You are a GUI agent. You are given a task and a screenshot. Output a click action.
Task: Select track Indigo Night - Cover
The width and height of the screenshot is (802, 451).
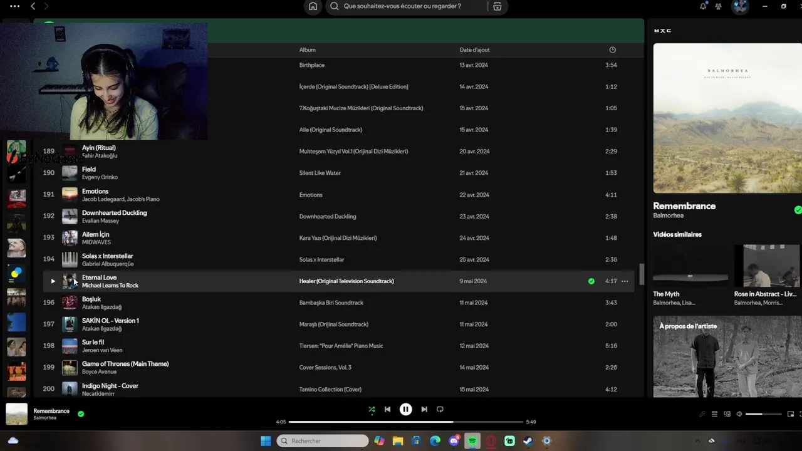[110, 386]
